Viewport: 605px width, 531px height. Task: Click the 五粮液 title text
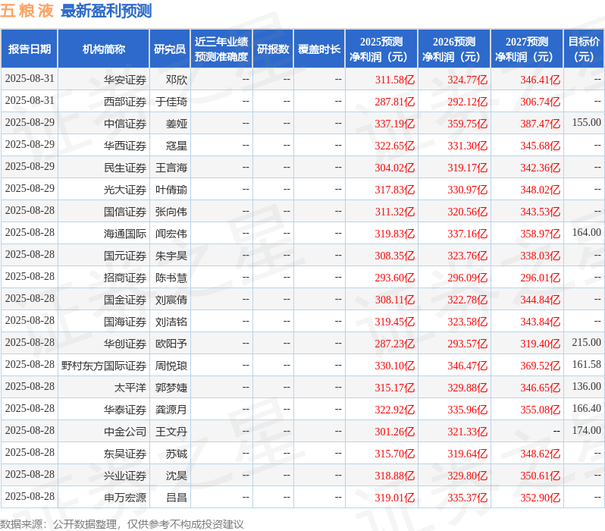[27, 11]
